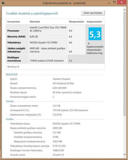Minimize the Teljesítményadatok window
128x160 pixels.
[x=109, y=3]
